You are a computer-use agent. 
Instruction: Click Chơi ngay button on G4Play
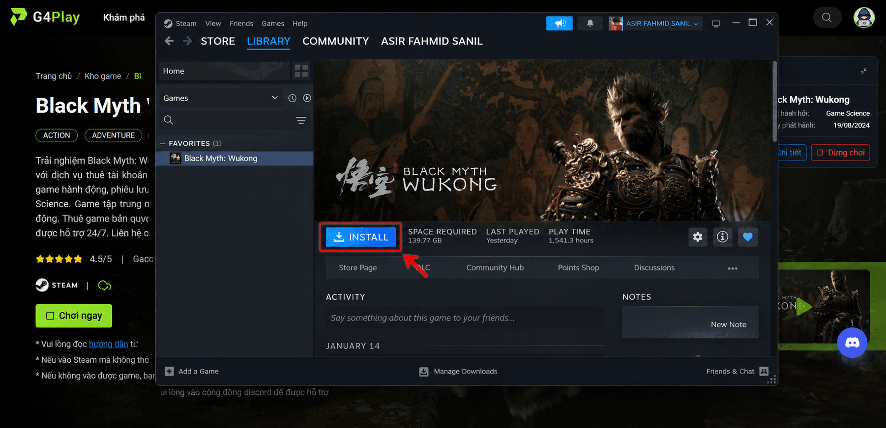74,316
